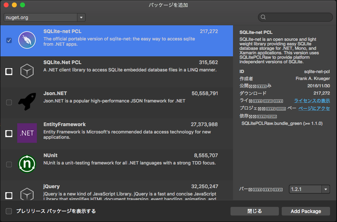Check the Json.NET package checkbox
Image resolution: width=337 pixels, height=222 pixels.
9,102
